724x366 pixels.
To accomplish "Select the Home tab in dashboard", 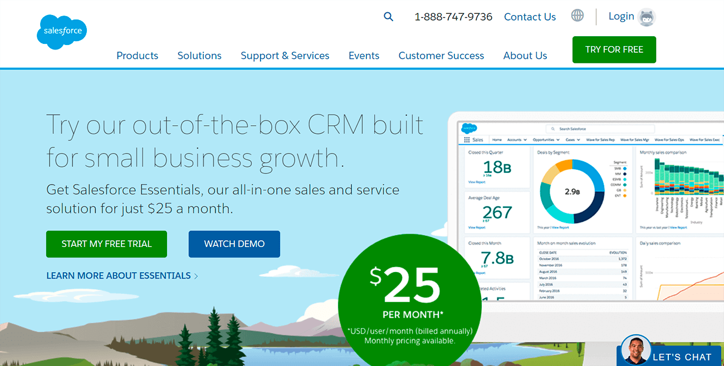I will (x=497, y=140).
